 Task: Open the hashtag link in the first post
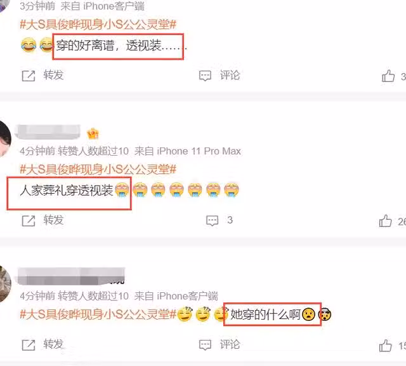click(x=98, y=25)
